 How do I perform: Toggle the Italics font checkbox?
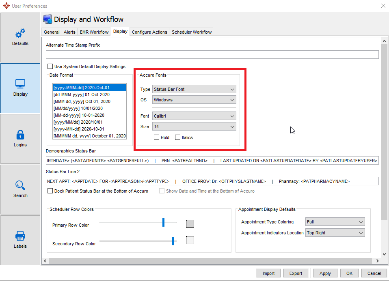tap(177, 137)
